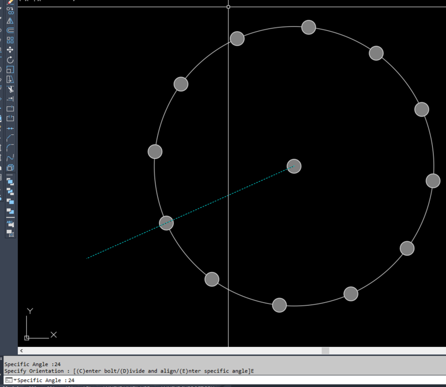The width and height of the screenshot is (446, 387).
Task: Activate the Move tool
Action: point(10,50)
